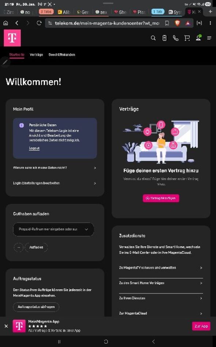
Task: Open 'Login Einstellungen bearbeiten' chevron row
Action: (55, 183)
